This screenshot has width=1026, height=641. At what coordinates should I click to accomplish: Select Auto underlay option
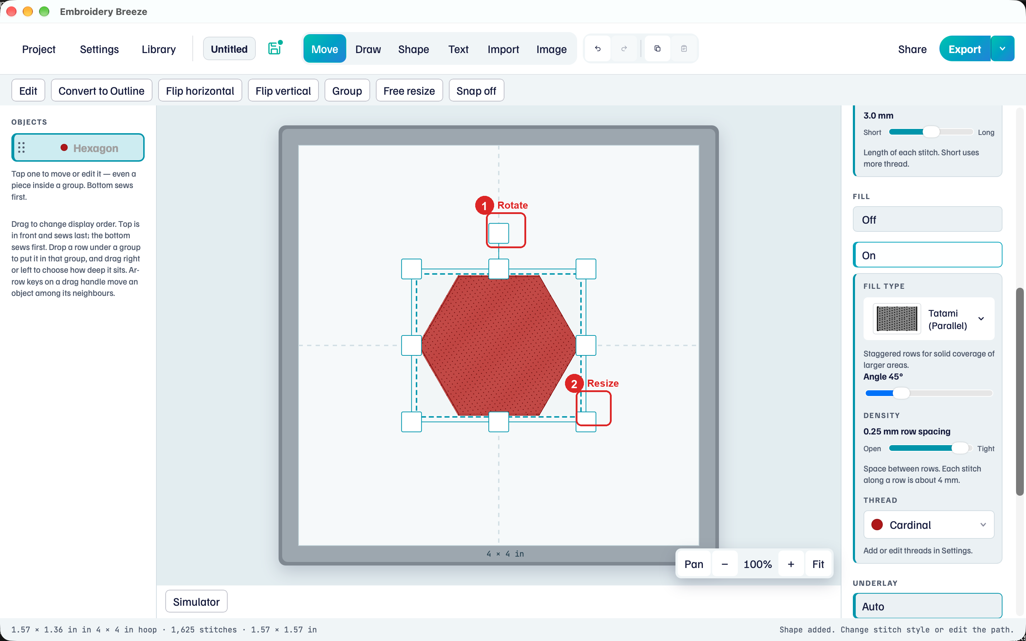[927, 606]
